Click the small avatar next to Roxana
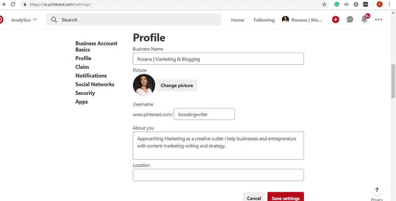The image size is (396, 201). point(286,20)
